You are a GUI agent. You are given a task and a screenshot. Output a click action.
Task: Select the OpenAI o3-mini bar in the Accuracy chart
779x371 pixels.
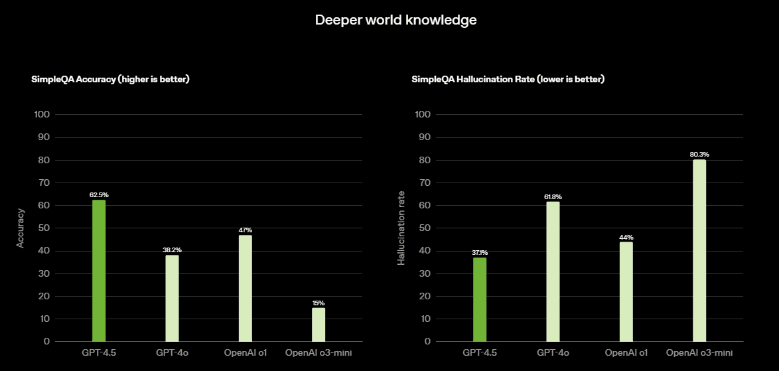[x=319, y=325]
